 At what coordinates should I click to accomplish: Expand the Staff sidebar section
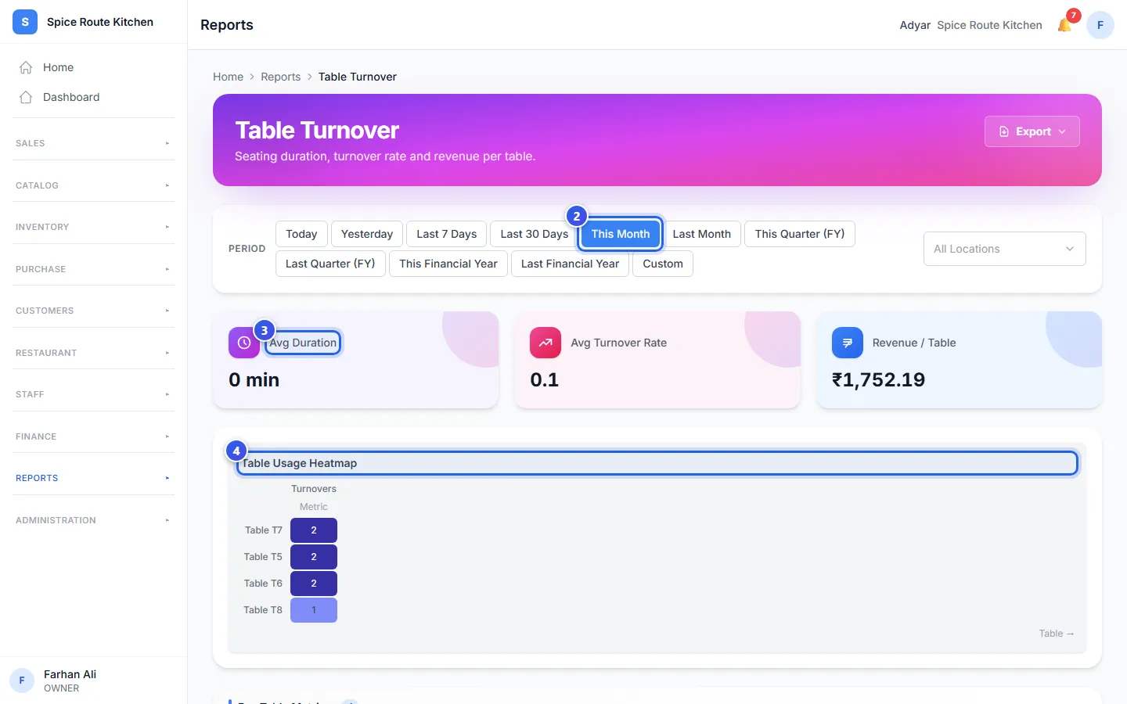[93, 394]
